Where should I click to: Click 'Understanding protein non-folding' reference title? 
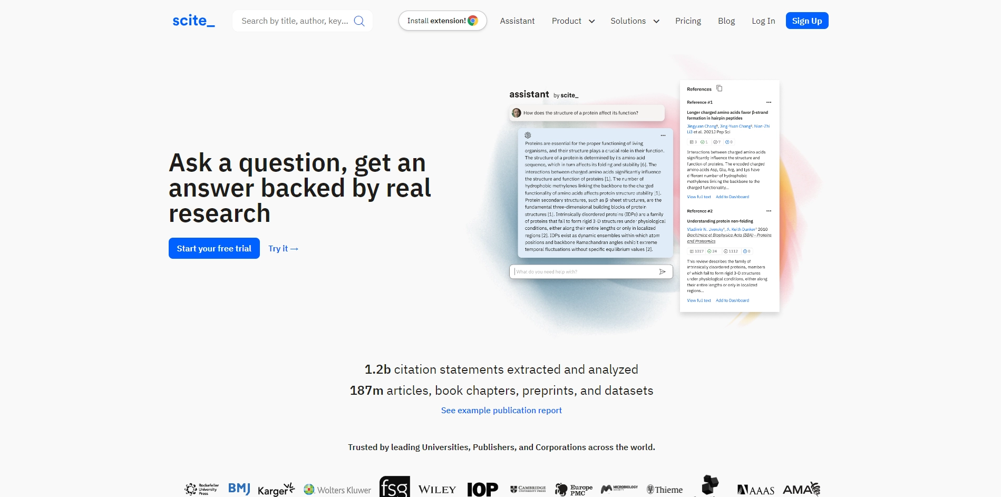[720, 221]
